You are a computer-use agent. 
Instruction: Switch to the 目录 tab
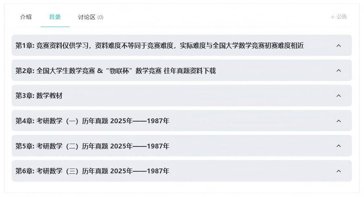tap(55, 17)
